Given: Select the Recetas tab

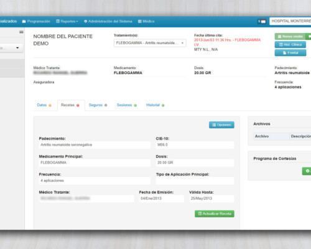Looking at the screenshot, I should click(70, 105).
